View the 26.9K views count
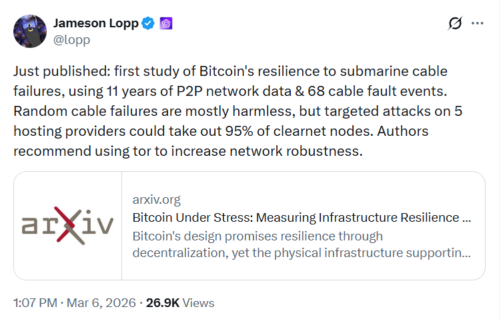The width and height of the screenshot is (501, 321). coord(163,302)
